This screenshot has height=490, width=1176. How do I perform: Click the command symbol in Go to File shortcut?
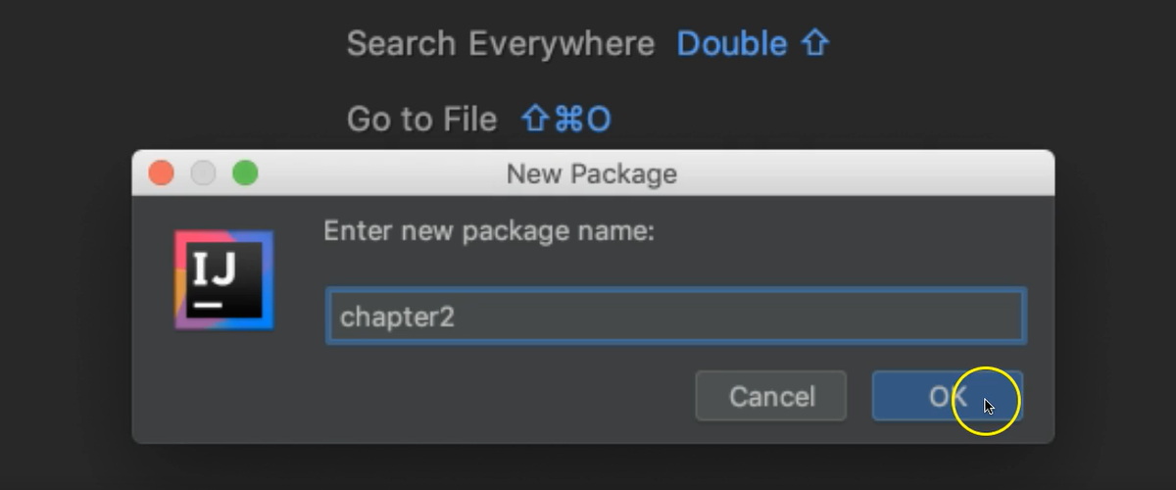[568, 119]
